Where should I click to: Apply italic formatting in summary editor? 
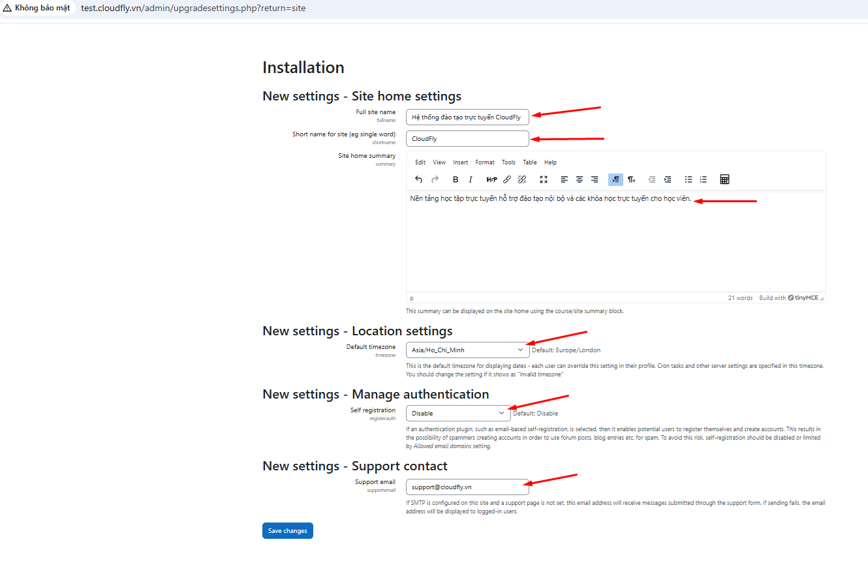[x=471, y=179]
